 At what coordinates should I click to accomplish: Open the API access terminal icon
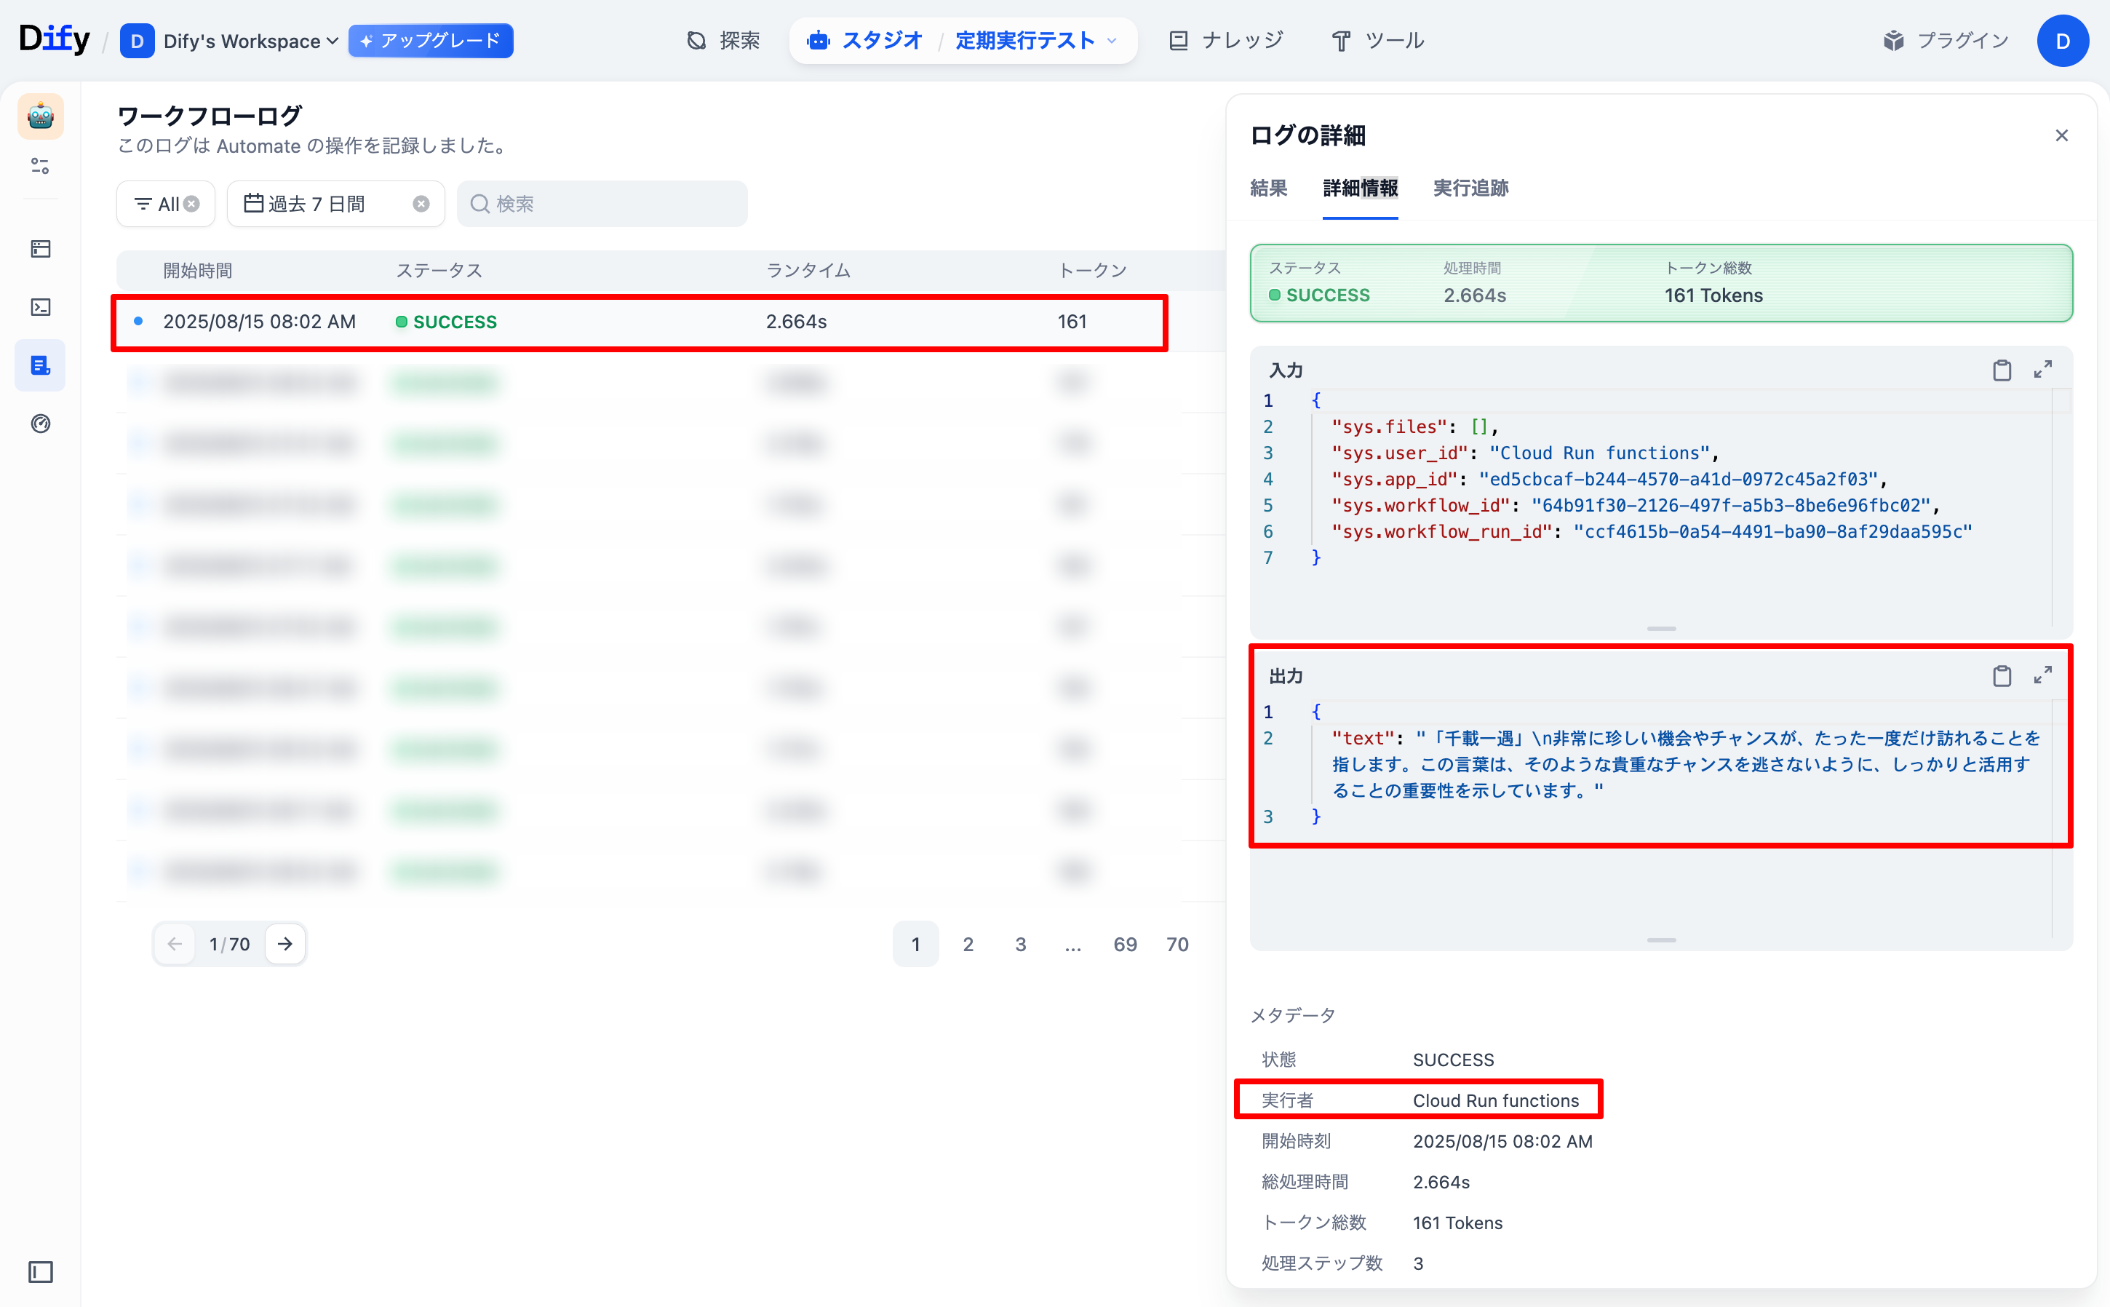41,307
